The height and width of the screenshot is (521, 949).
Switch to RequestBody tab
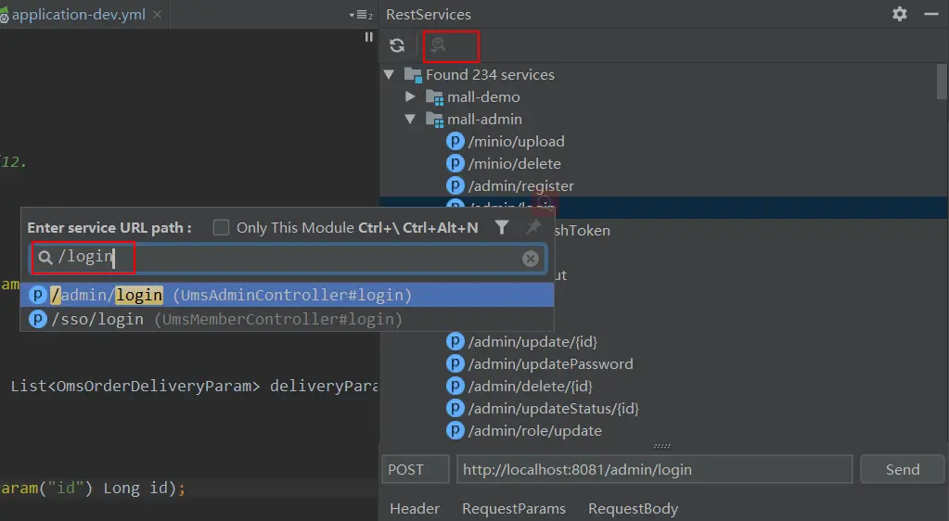(633, 509)
